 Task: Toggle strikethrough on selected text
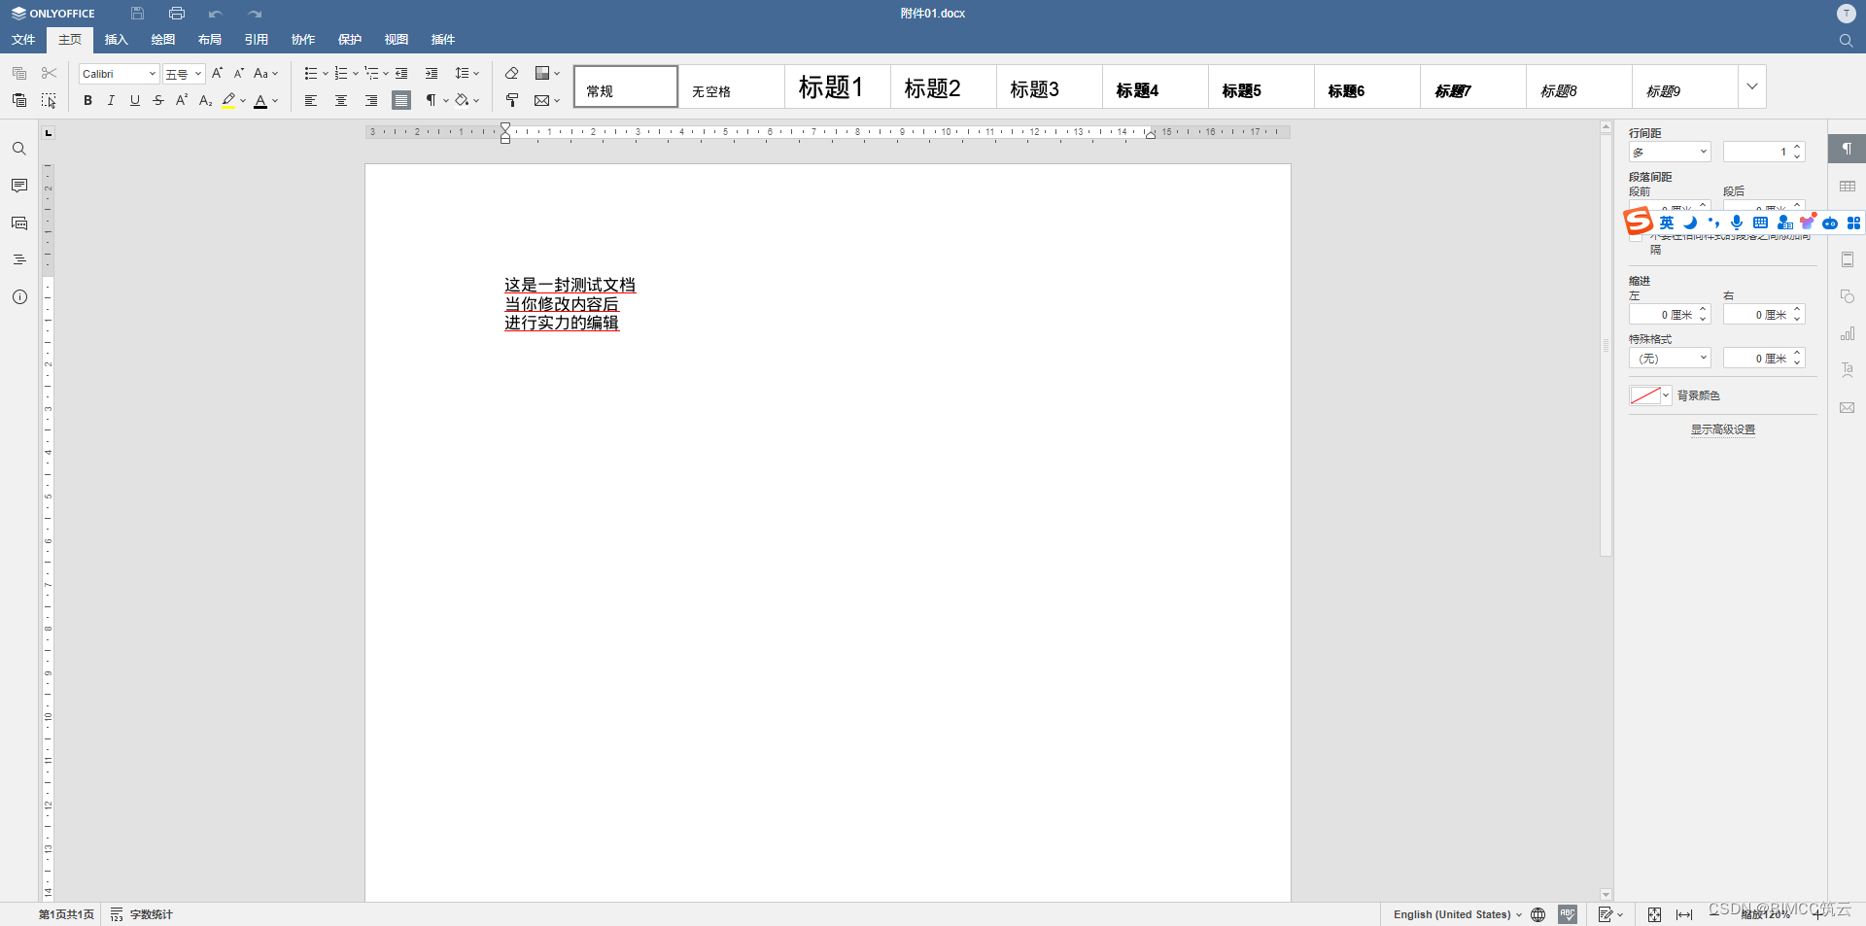click(158, 100)
